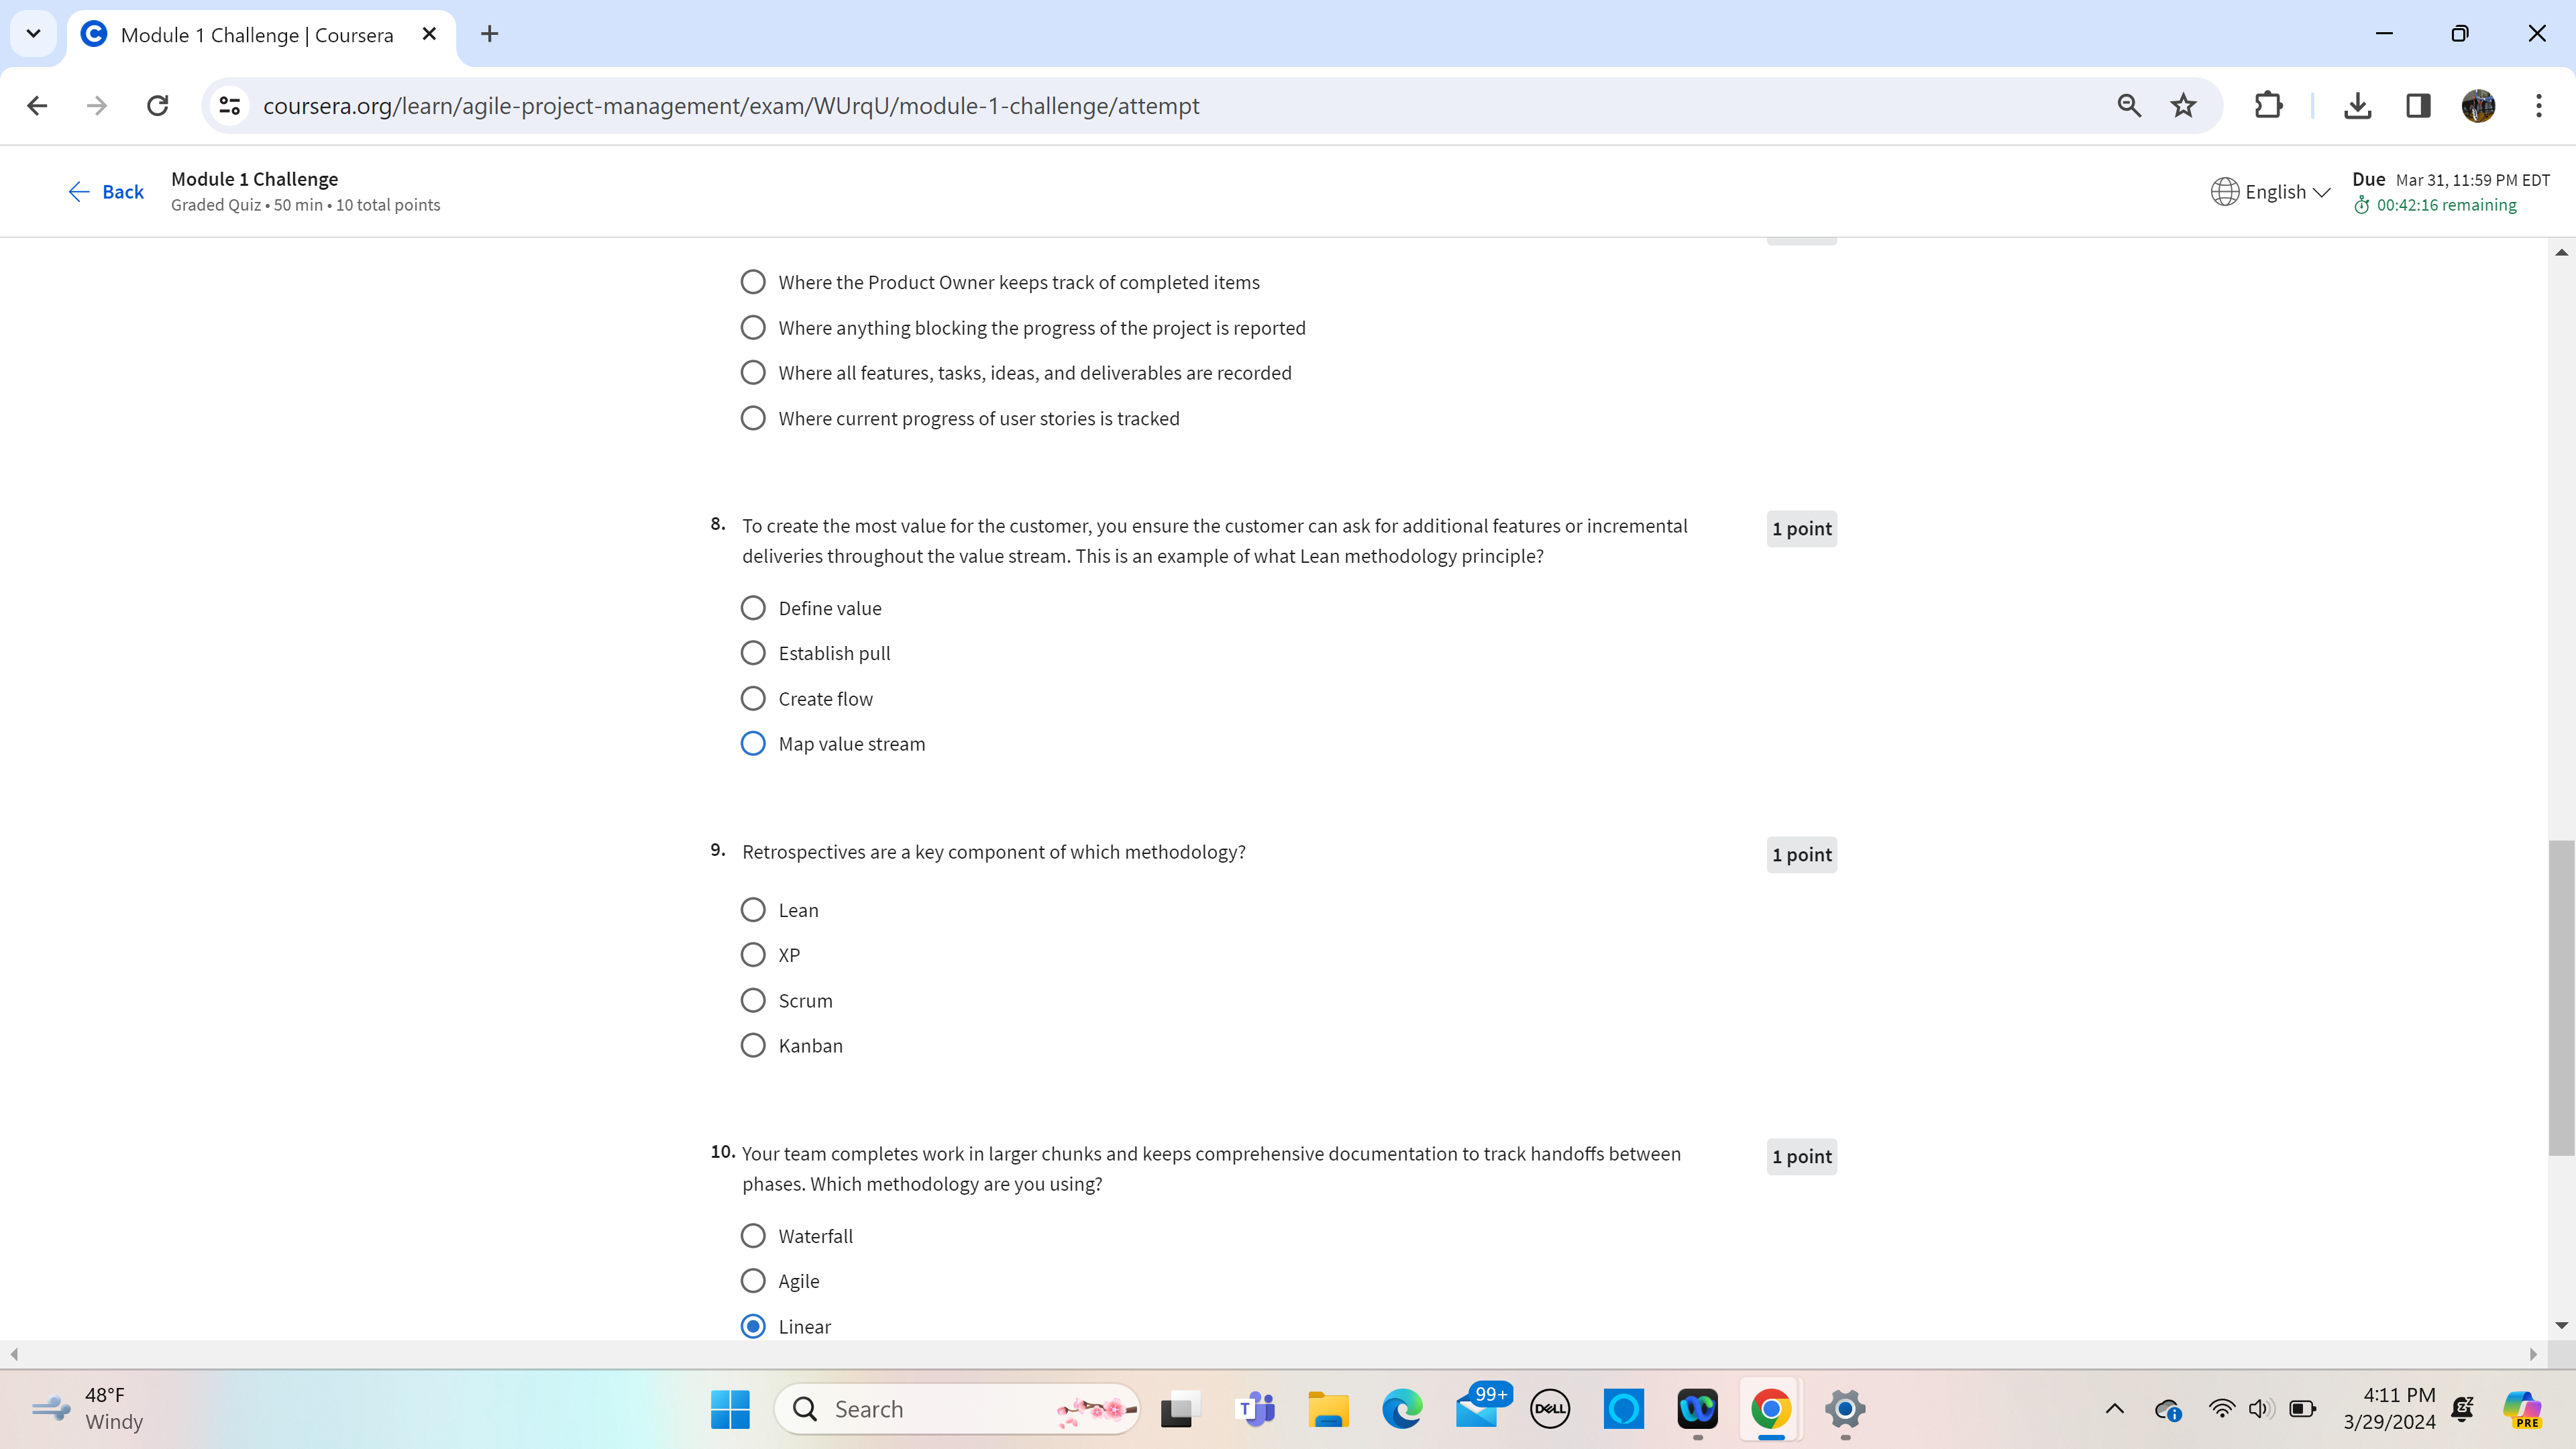Open the tab search dropdown arrow
The width and height of the screenshot is (2576, 1449).
click(x=33, y=34)
